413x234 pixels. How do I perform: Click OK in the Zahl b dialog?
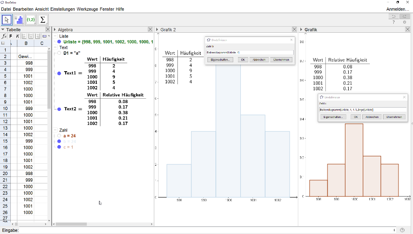click(x=243, y=59)
